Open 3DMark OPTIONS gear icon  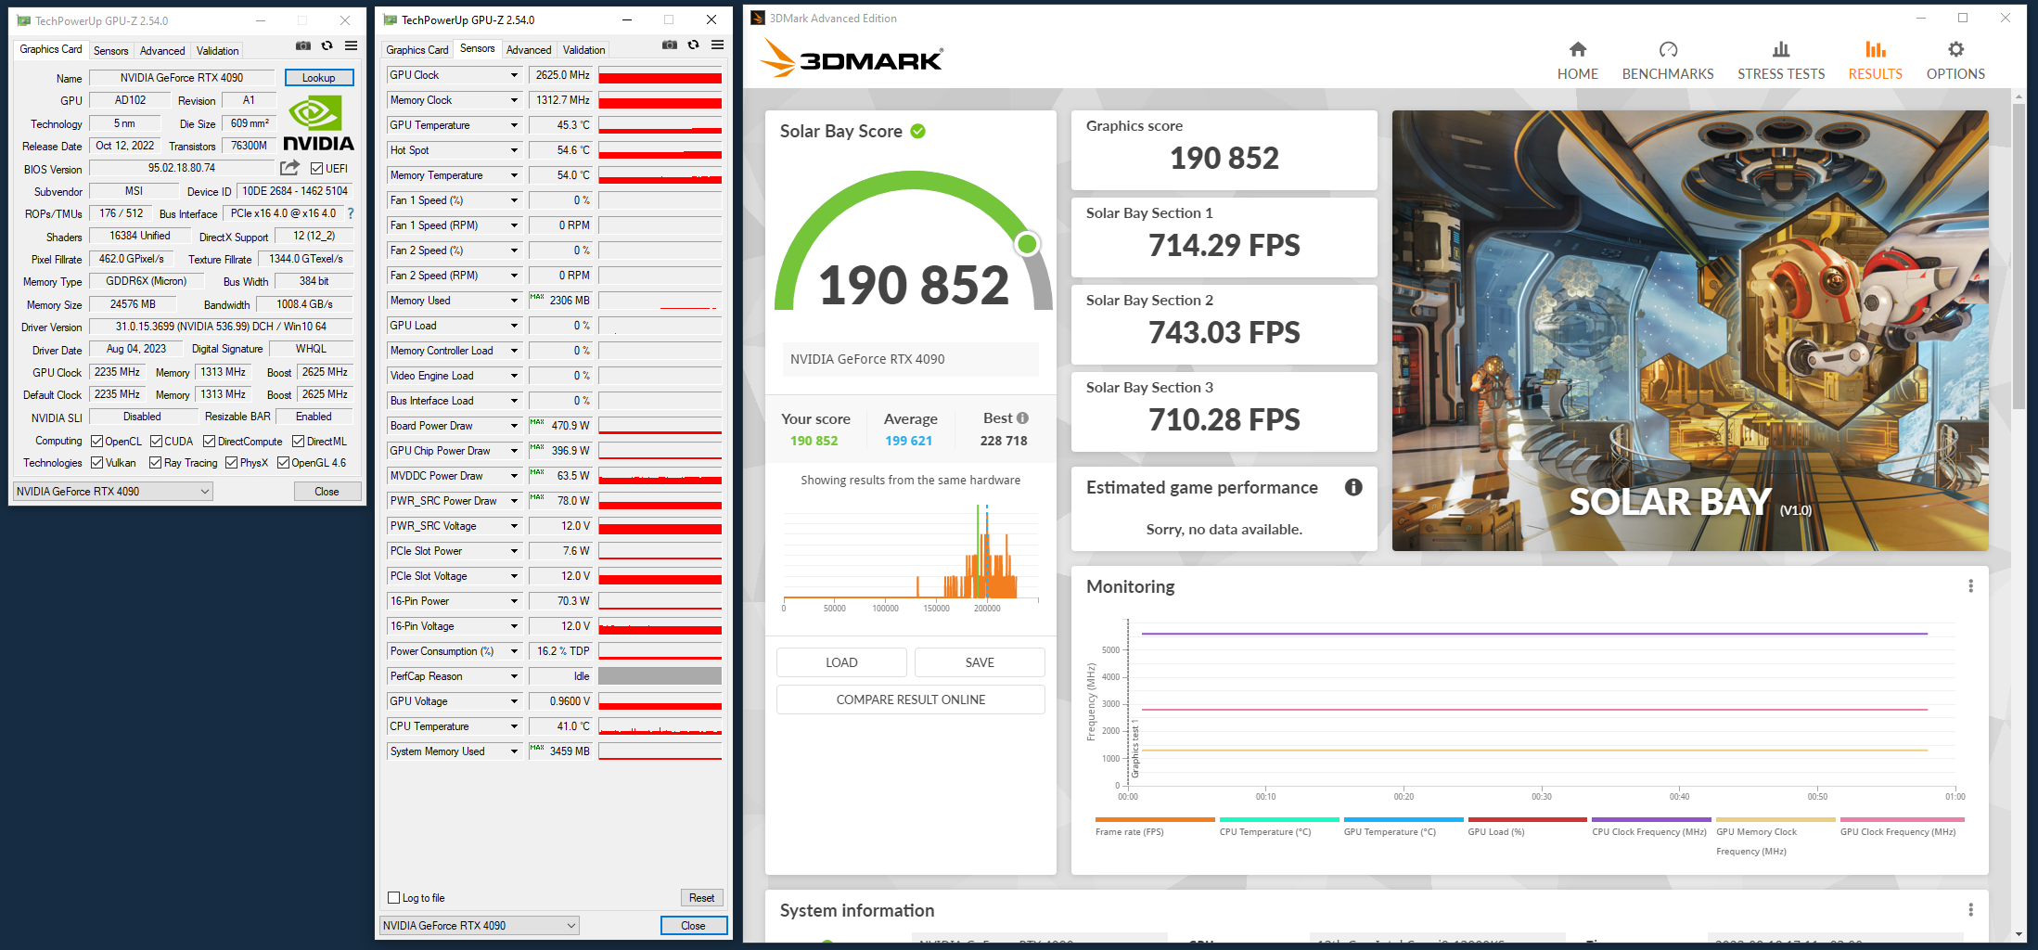point(1955,50)
